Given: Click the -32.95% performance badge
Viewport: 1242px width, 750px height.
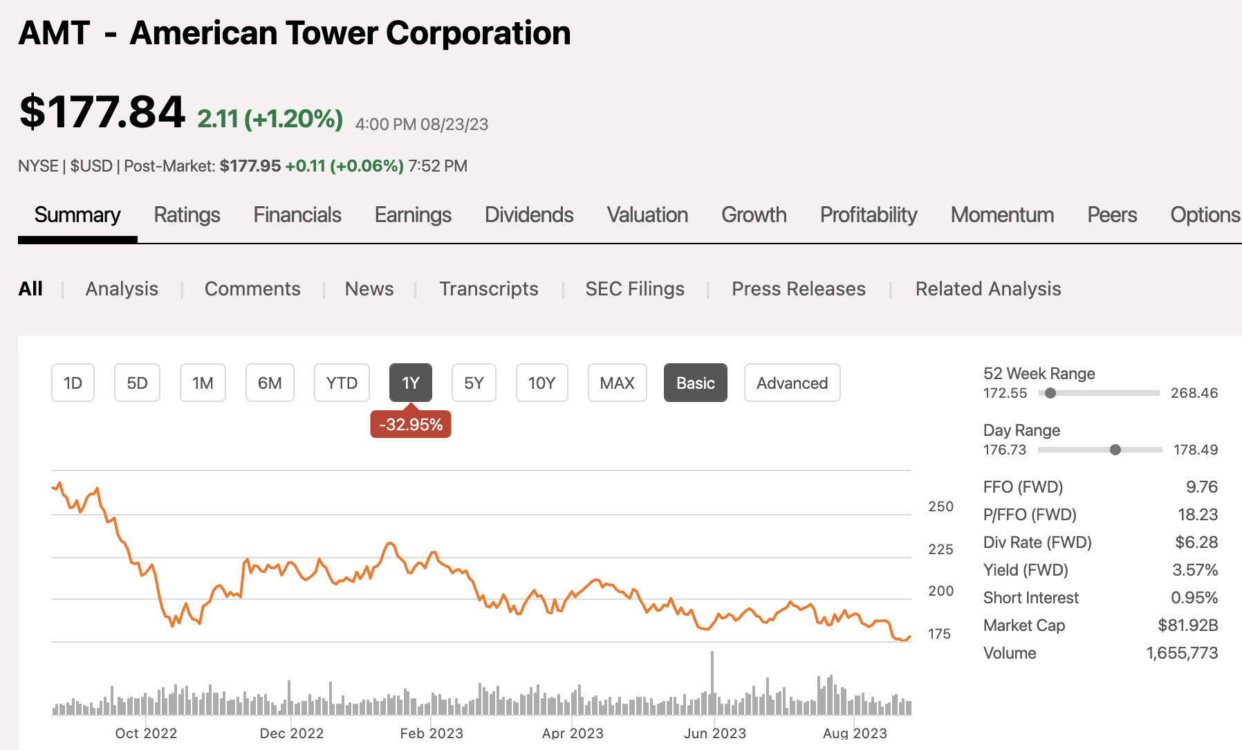Looking at the screenshot, I should point(411,424).
